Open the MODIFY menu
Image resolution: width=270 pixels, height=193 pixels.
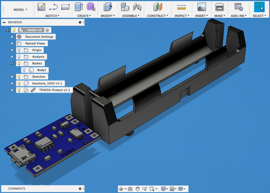tap(108, 16)
